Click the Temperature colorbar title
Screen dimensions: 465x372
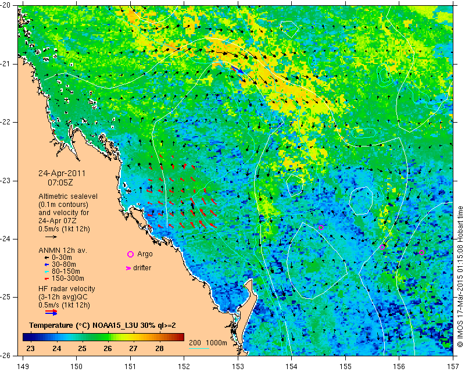(103, 325)
